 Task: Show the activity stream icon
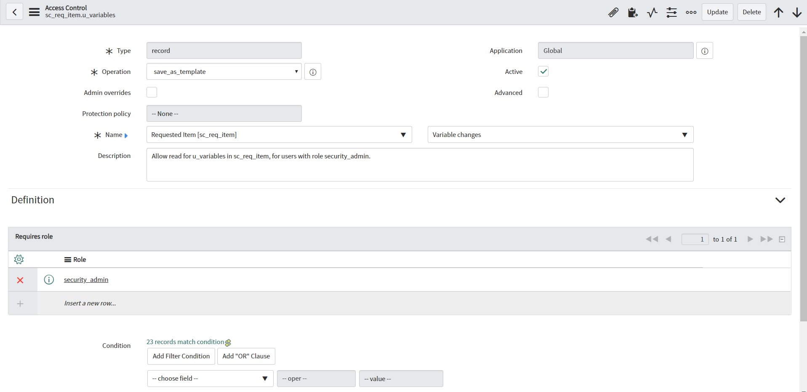pyautogui.click(x=652, y=12)
